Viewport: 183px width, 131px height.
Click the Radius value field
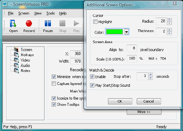coord(161,21)
